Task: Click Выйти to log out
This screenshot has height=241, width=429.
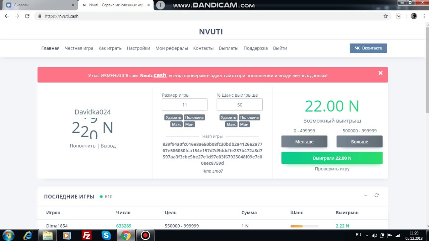Action: [280, 48]
